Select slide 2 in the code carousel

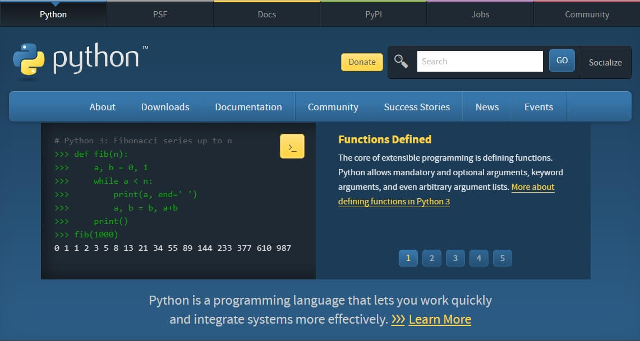click(432, 258)
